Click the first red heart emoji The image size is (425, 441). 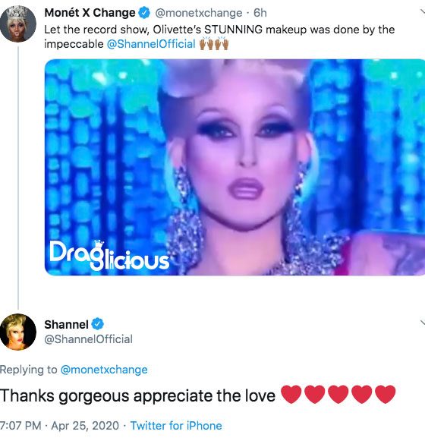[x=291, y=395]
